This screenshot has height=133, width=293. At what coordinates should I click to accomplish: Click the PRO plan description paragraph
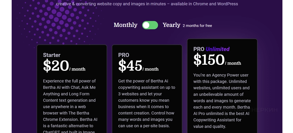pos(146,104)
